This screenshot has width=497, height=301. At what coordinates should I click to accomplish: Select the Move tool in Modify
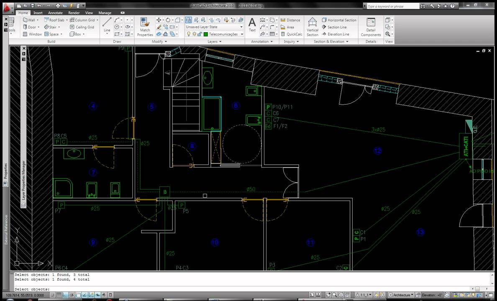point(159,20)
